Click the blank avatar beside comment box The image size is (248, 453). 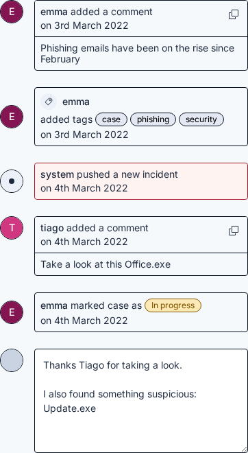coord(12,360)
